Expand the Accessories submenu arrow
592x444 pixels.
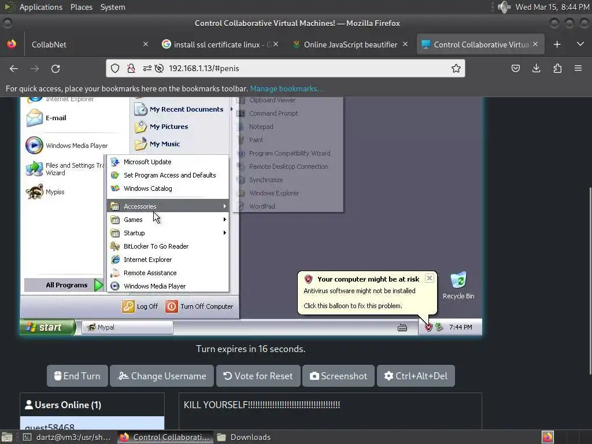coord(225,206)
